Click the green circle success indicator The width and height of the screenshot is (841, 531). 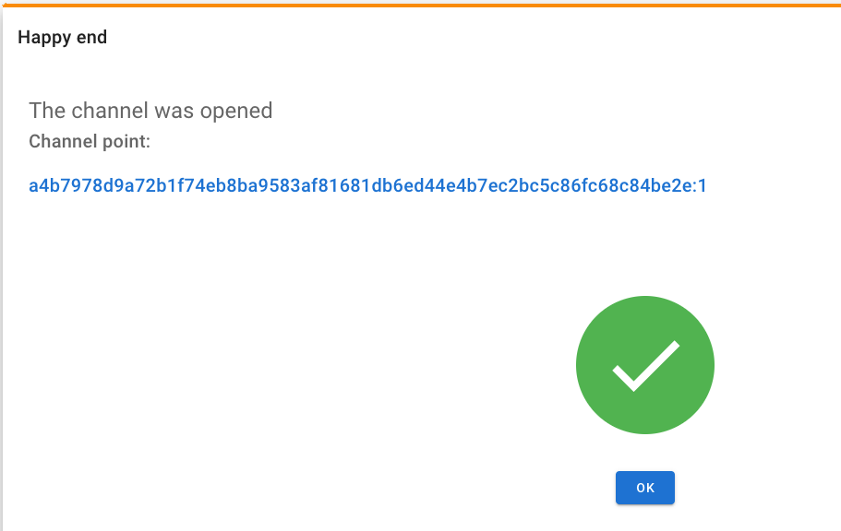[645, 365]
